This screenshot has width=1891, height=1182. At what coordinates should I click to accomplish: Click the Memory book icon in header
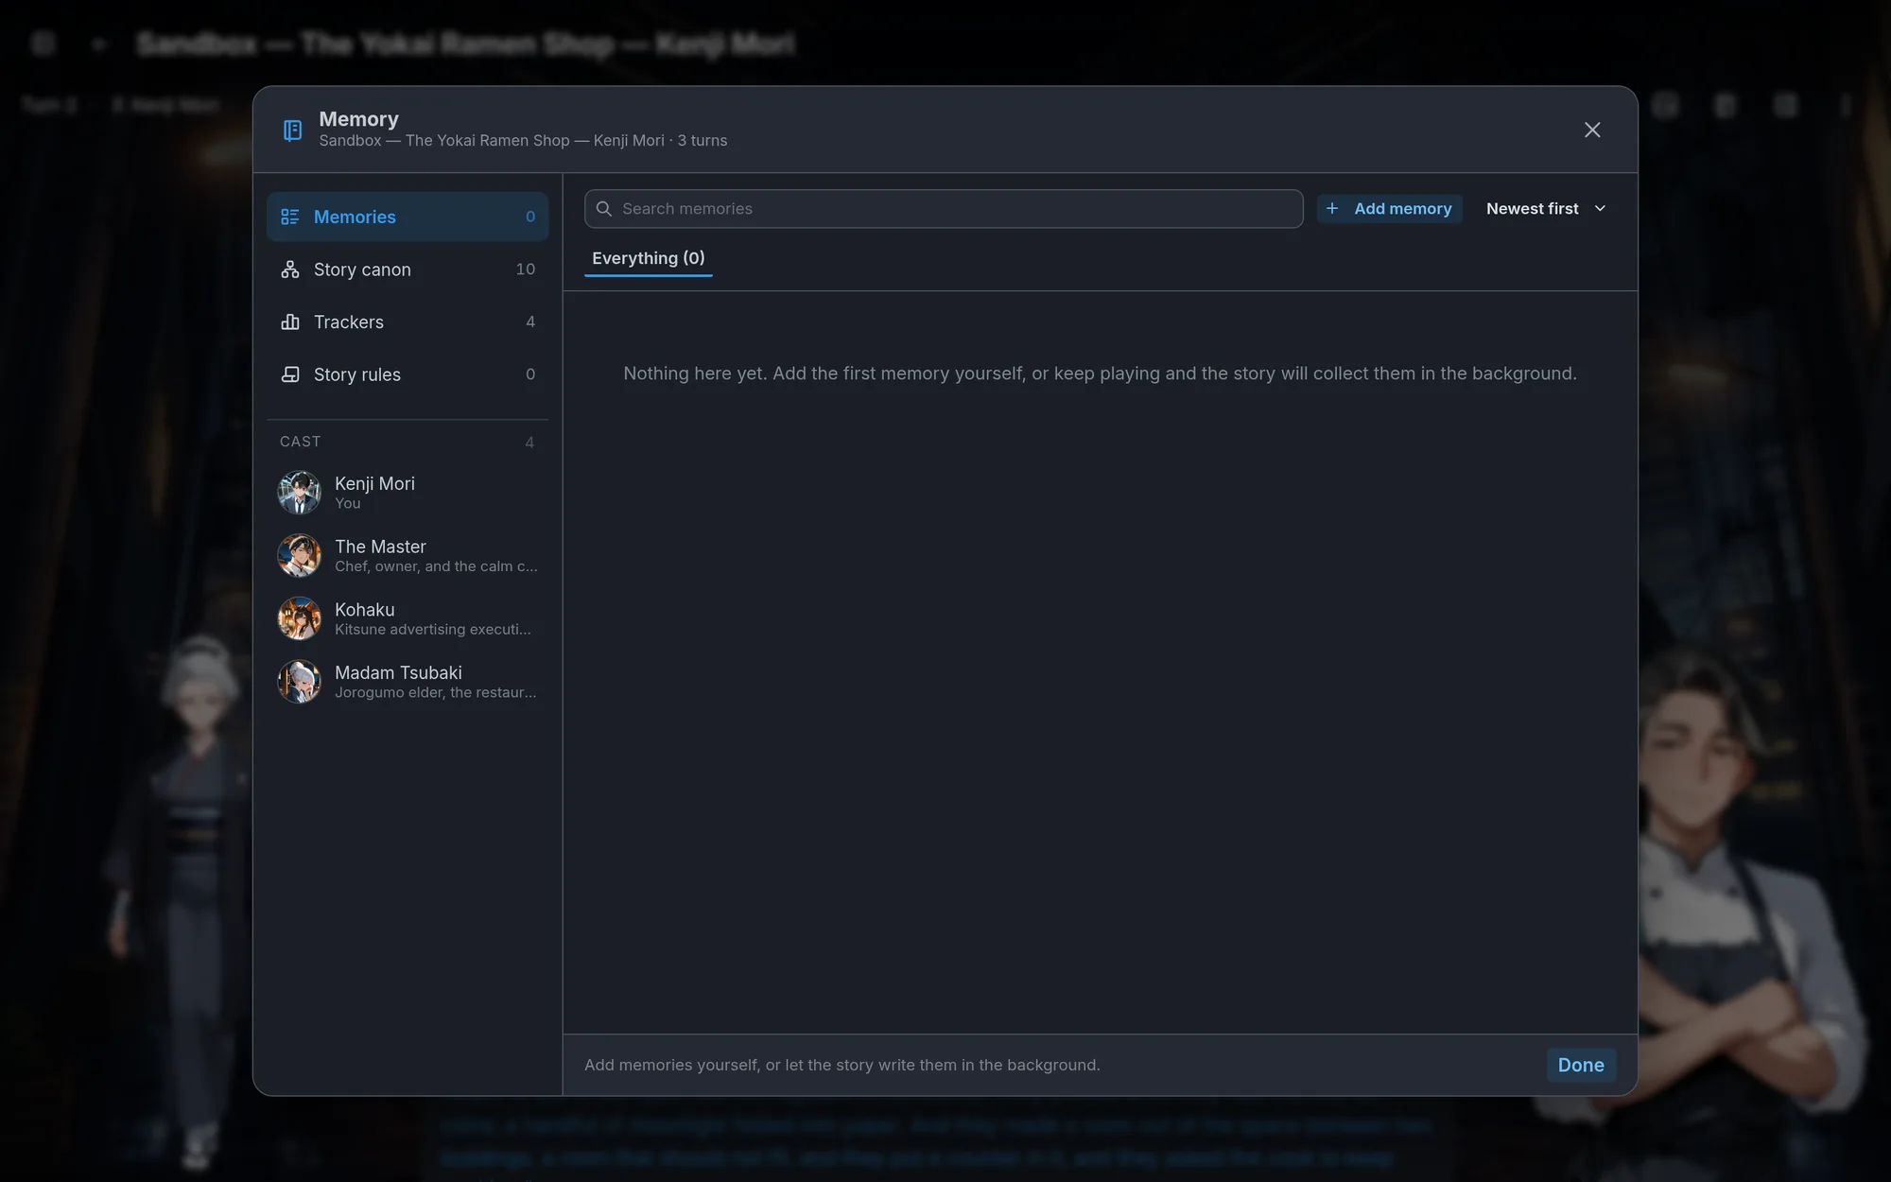pyautogui.click(x=293, y=130)
